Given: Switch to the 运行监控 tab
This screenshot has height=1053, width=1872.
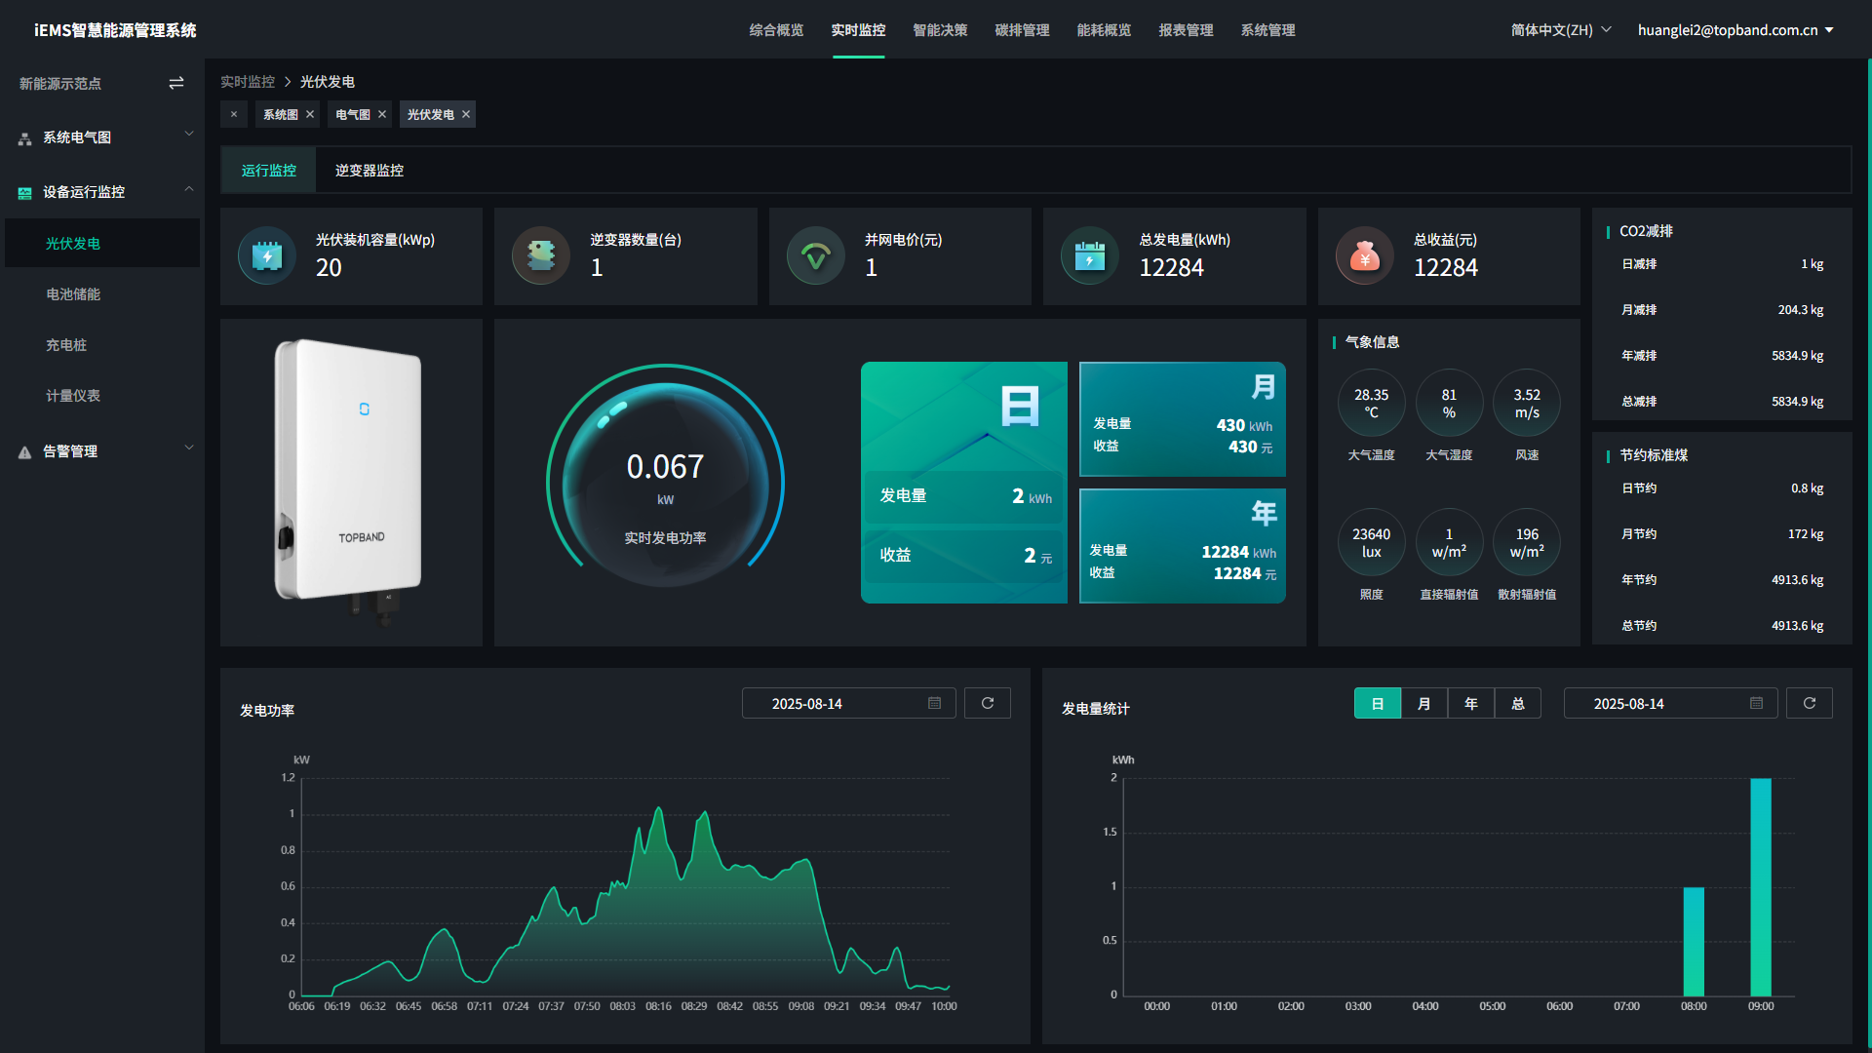Looking at the screenshot, I should click(269, 171).
